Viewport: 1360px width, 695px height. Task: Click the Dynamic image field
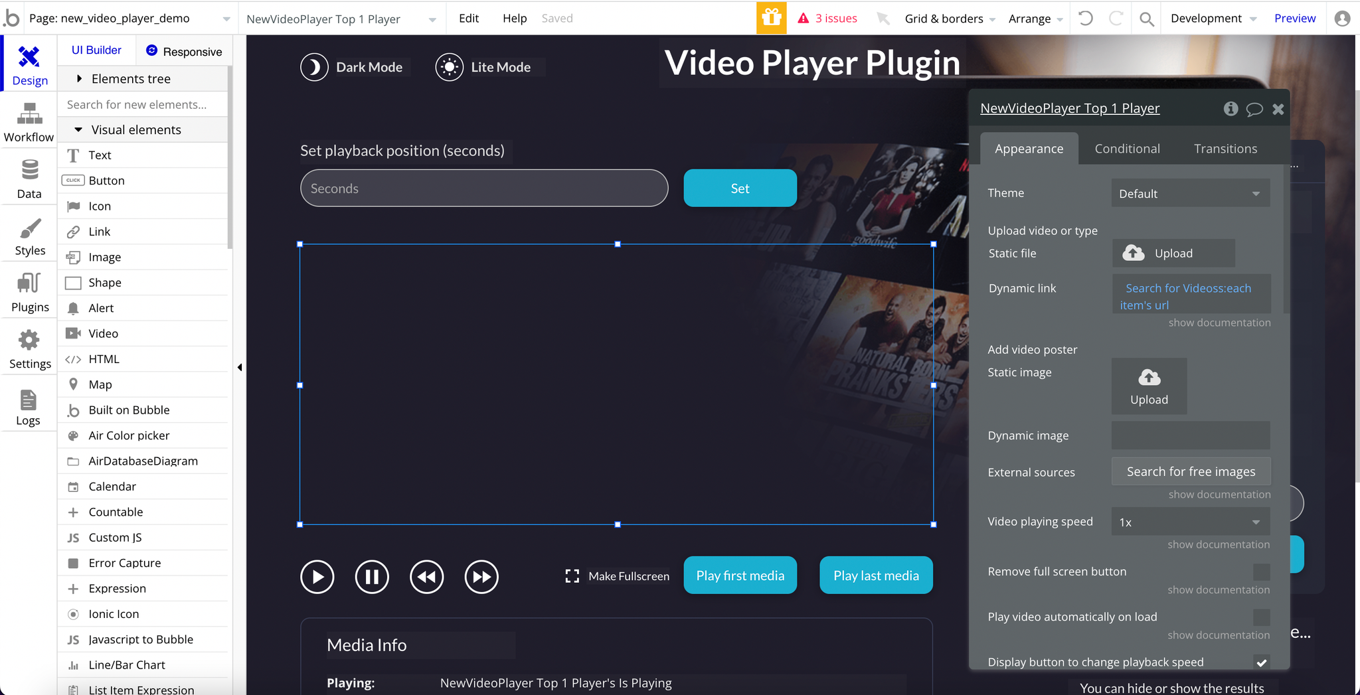[x=1191, y=435]
